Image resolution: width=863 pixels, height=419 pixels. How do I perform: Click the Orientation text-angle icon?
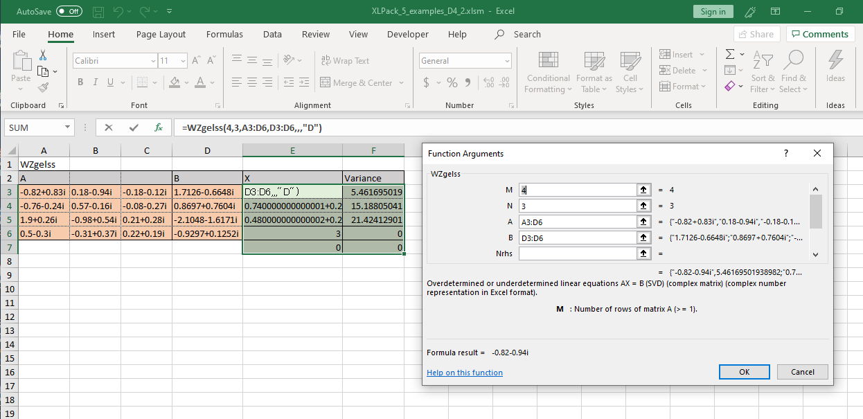pyautogui.click(x=290, y=60)
